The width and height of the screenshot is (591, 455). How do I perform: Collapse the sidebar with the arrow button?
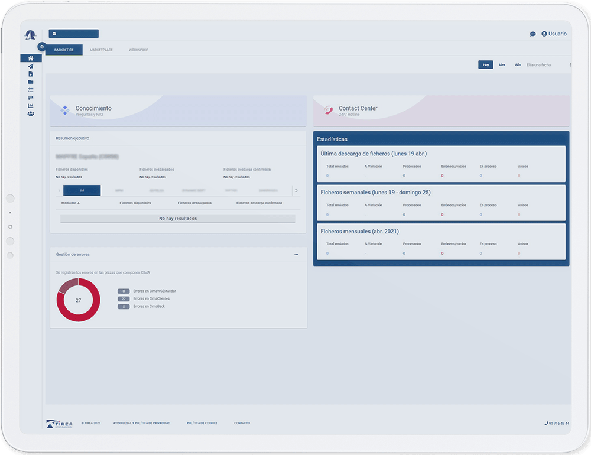click(x=41, y=47)
